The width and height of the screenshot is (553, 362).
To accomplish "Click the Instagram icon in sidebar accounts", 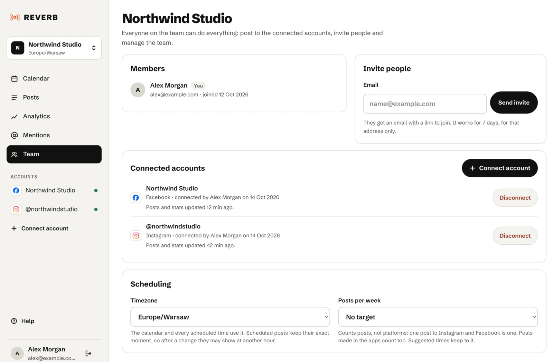I will point(16,209).
